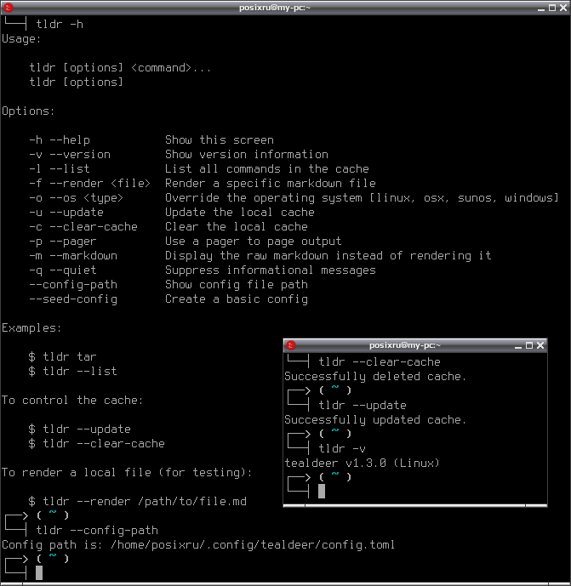Click 'Show config file path' description

237,285
